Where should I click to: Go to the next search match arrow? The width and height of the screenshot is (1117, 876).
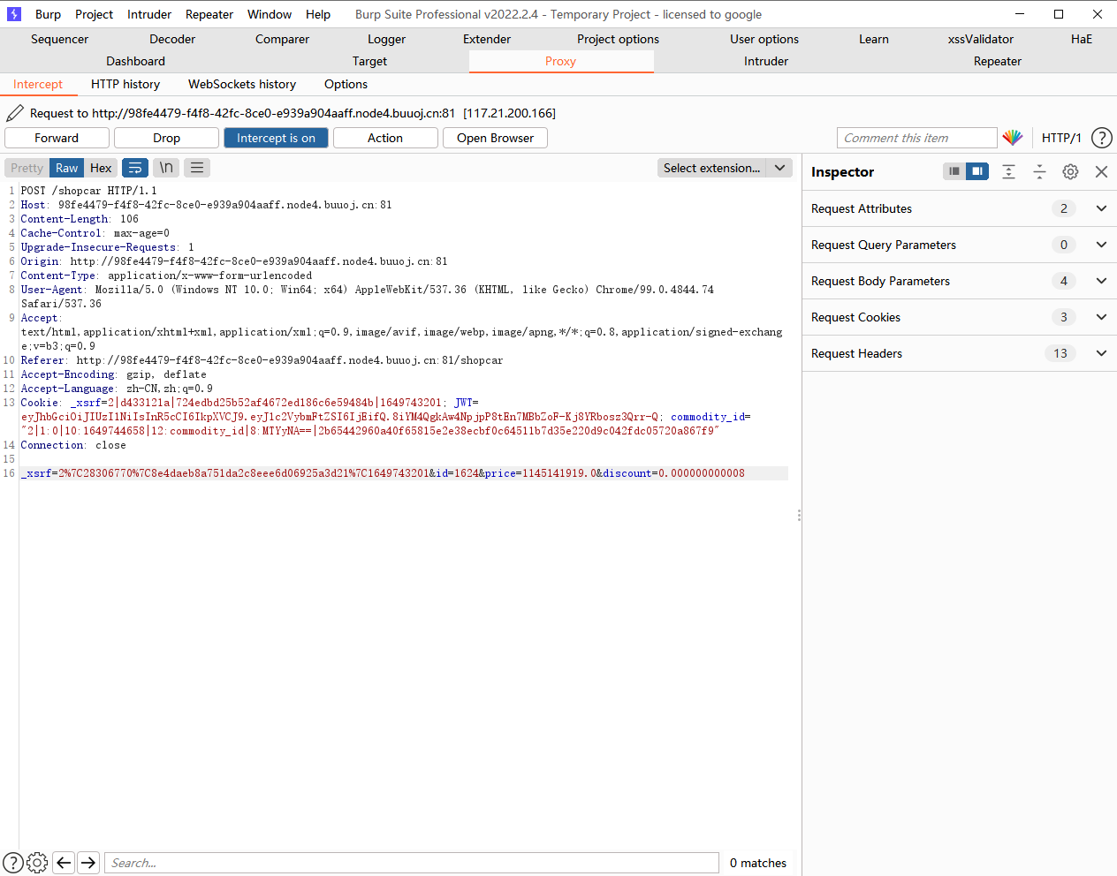point(88,863)
